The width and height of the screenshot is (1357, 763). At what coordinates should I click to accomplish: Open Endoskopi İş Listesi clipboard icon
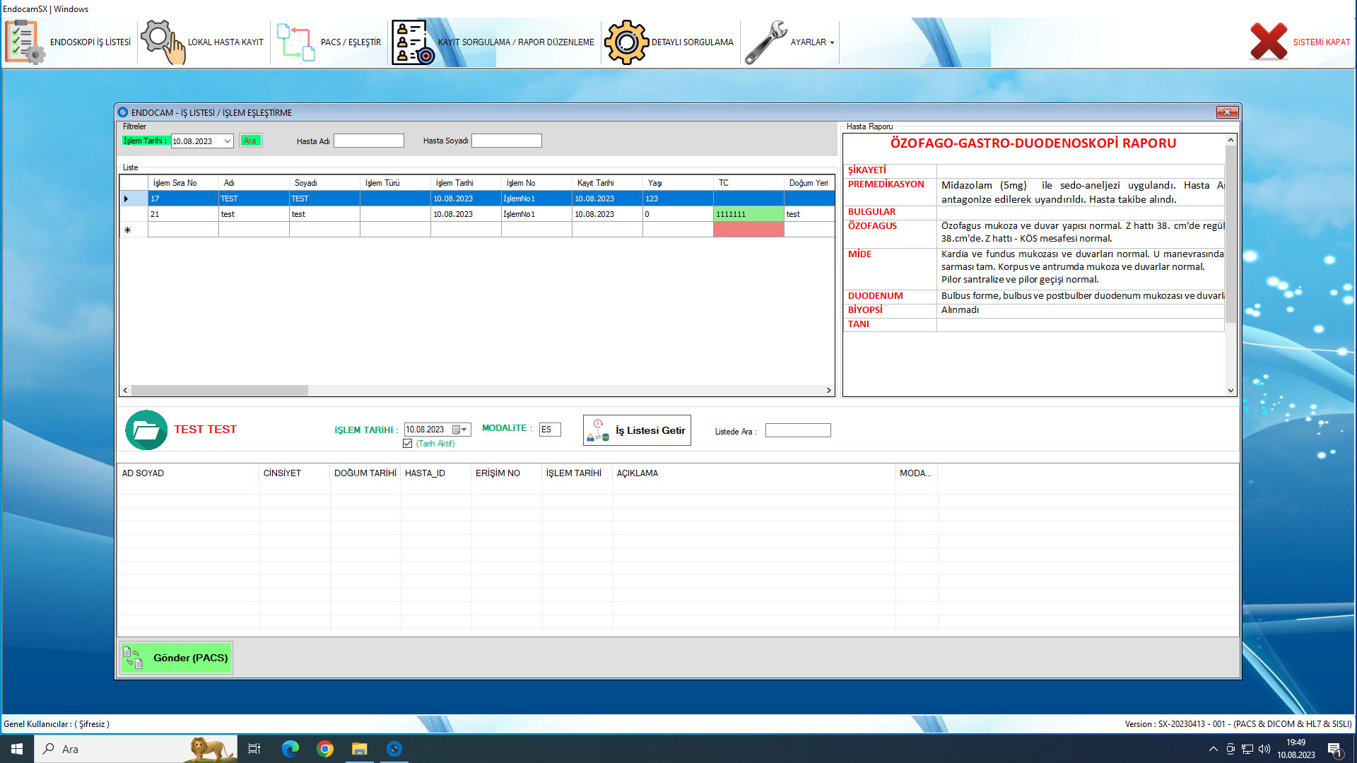click(24, 42)
